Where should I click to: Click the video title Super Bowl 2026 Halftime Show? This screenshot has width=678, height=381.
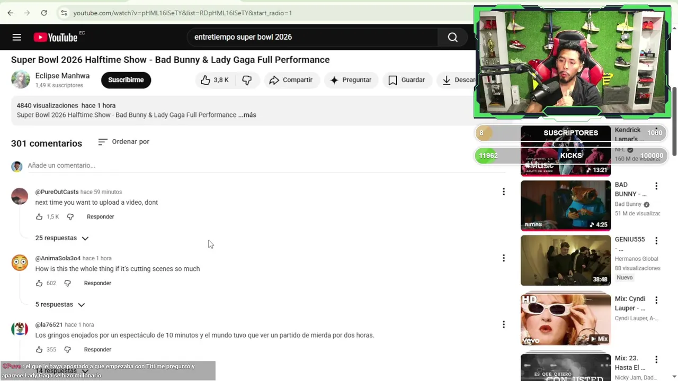click(x=170, y=60)
